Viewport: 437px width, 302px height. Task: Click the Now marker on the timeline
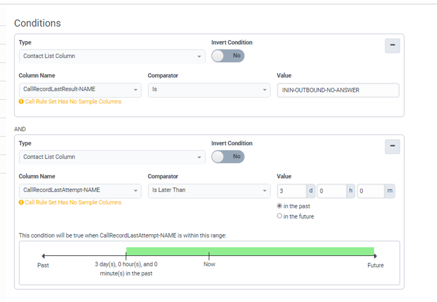pyautogui.click(x=209, y=256)
